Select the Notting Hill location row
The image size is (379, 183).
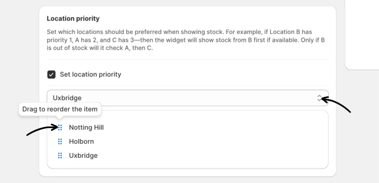coord(86,127)
